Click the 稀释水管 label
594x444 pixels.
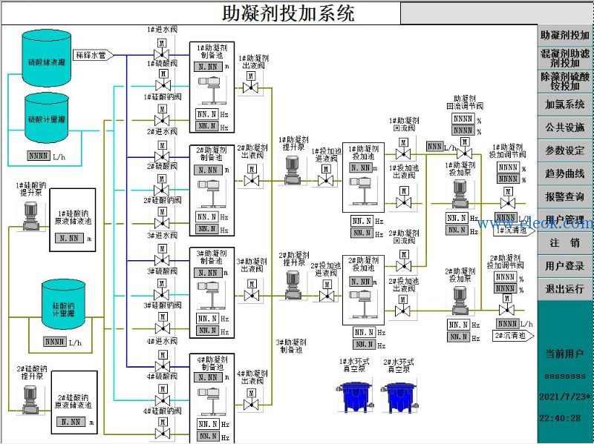(x=93, y=55)
